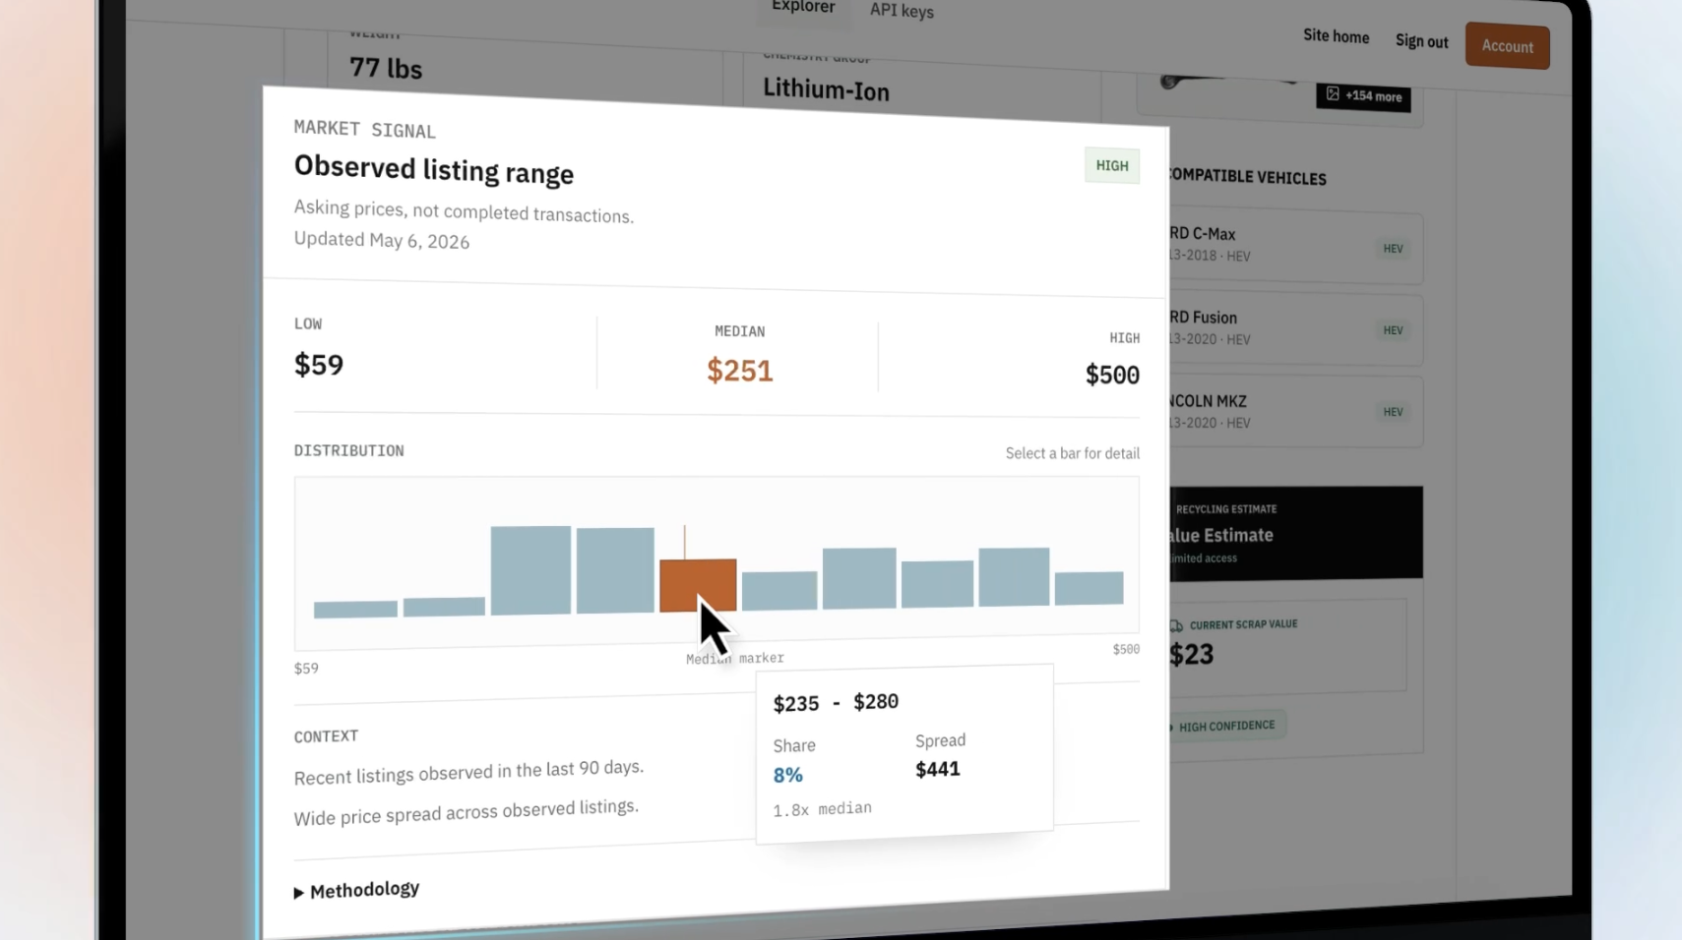Click the $235 - $280 tooltip range

[x=836, y=702]
